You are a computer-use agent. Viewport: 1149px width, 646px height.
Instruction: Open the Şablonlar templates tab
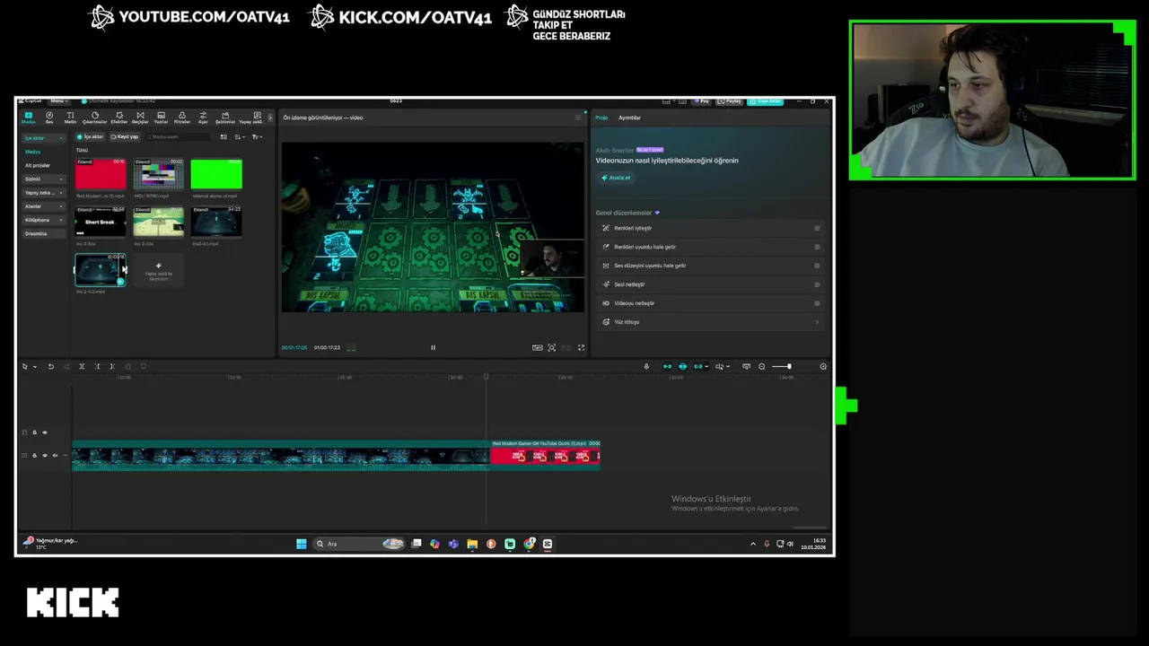(x=225, y=117)
